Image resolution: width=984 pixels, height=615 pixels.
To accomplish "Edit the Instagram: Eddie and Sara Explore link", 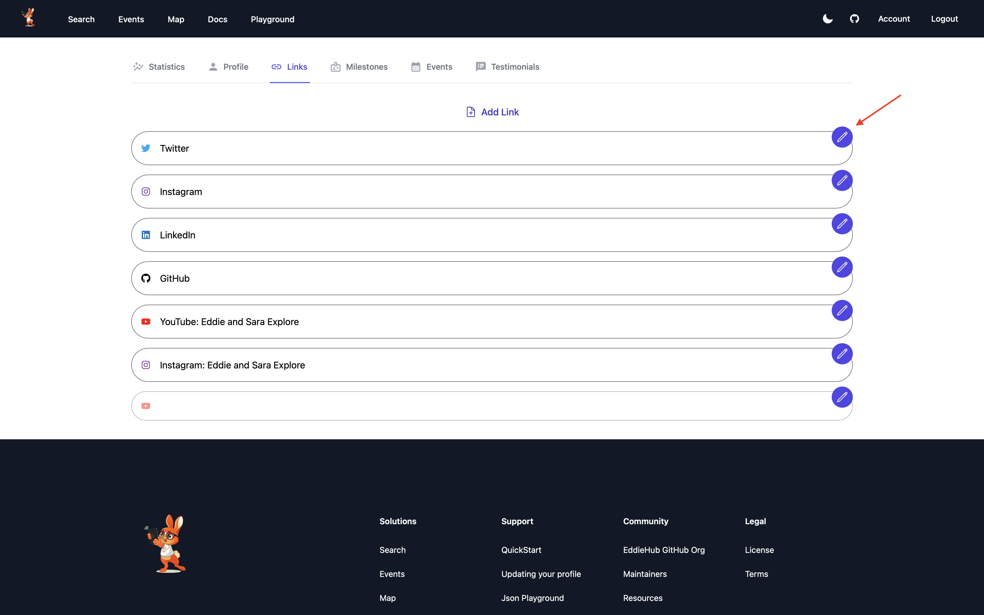I will pos(843,354).
